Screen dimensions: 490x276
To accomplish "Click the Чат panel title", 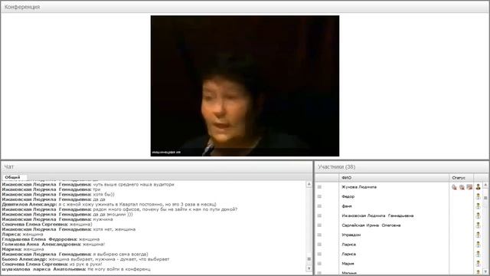I will point(8,167).
